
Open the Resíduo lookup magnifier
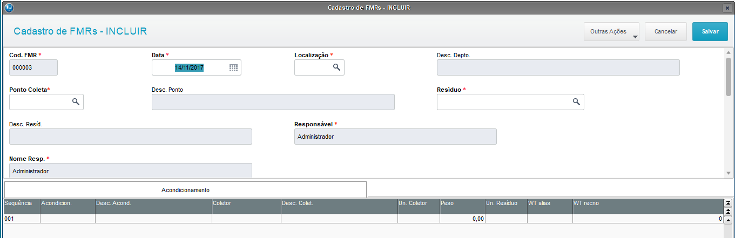pyautogui.click(x=576, y=101)
